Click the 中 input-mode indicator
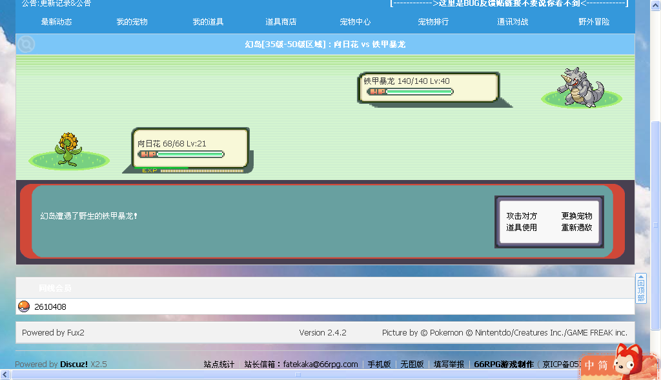Screen dimensions: 661x380 (x=589, y=365)
